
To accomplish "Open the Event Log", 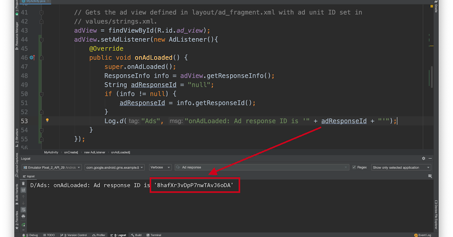I will 422,235.
